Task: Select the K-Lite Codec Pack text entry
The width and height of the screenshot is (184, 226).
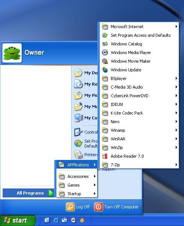Action: pos(127,113)
